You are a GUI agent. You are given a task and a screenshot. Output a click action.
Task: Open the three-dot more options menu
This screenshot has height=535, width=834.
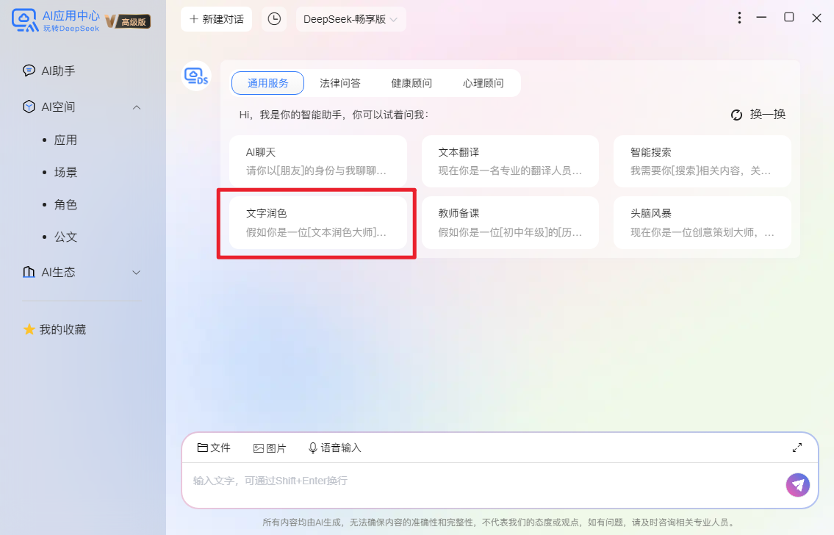[x=739, y=18]
